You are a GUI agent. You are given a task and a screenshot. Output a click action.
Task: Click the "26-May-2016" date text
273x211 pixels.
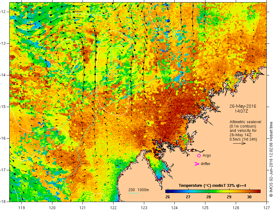pyautogui.click(x=243, y=106)
